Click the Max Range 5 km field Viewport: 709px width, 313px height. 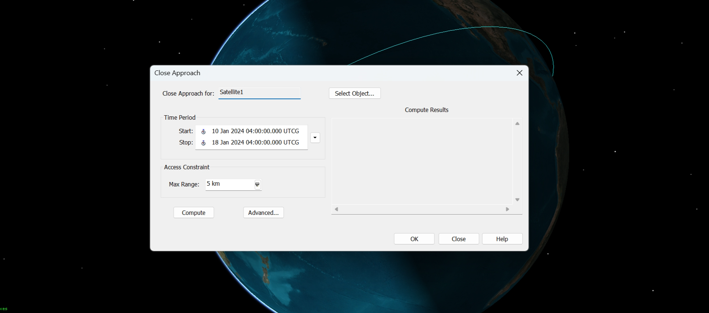230,184
